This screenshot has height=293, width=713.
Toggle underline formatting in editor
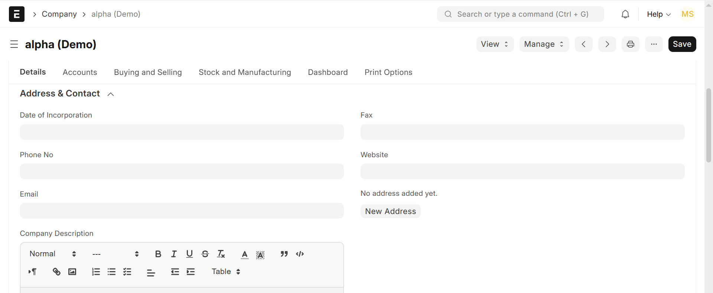tap(189, 254)
